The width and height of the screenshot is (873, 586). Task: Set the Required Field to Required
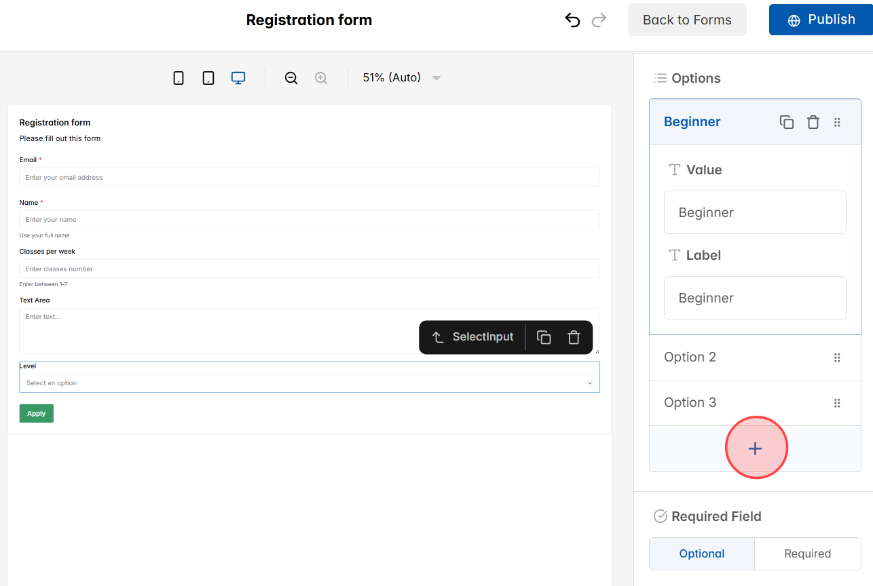pyautogui.click(x=808, y=553)
